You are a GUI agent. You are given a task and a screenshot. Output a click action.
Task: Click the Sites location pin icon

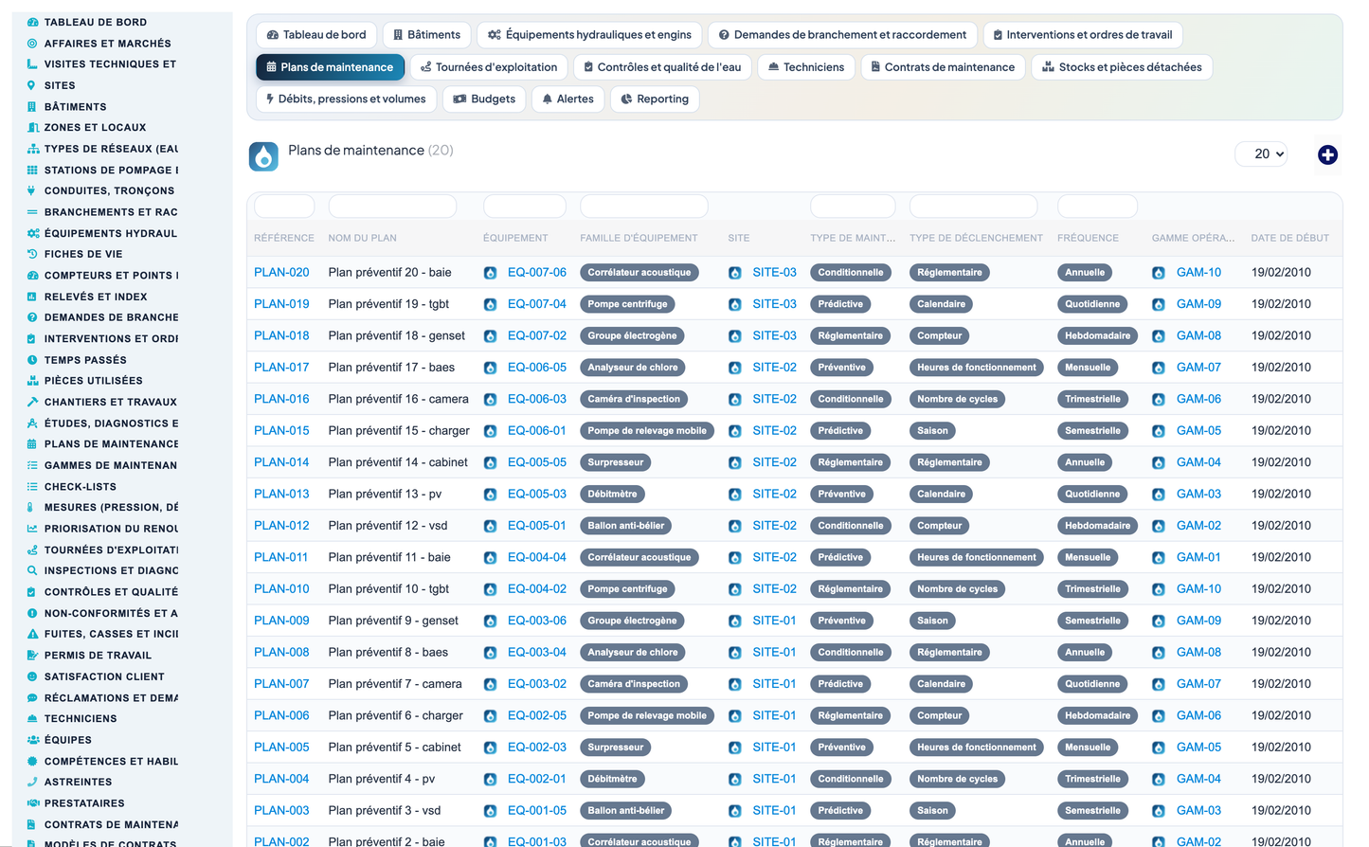[32, 85]
